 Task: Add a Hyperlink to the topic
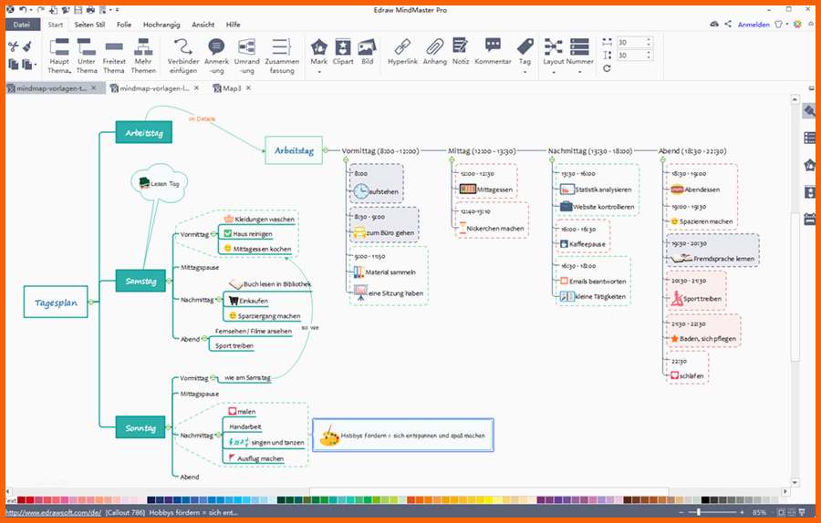(x=402, y=52)
